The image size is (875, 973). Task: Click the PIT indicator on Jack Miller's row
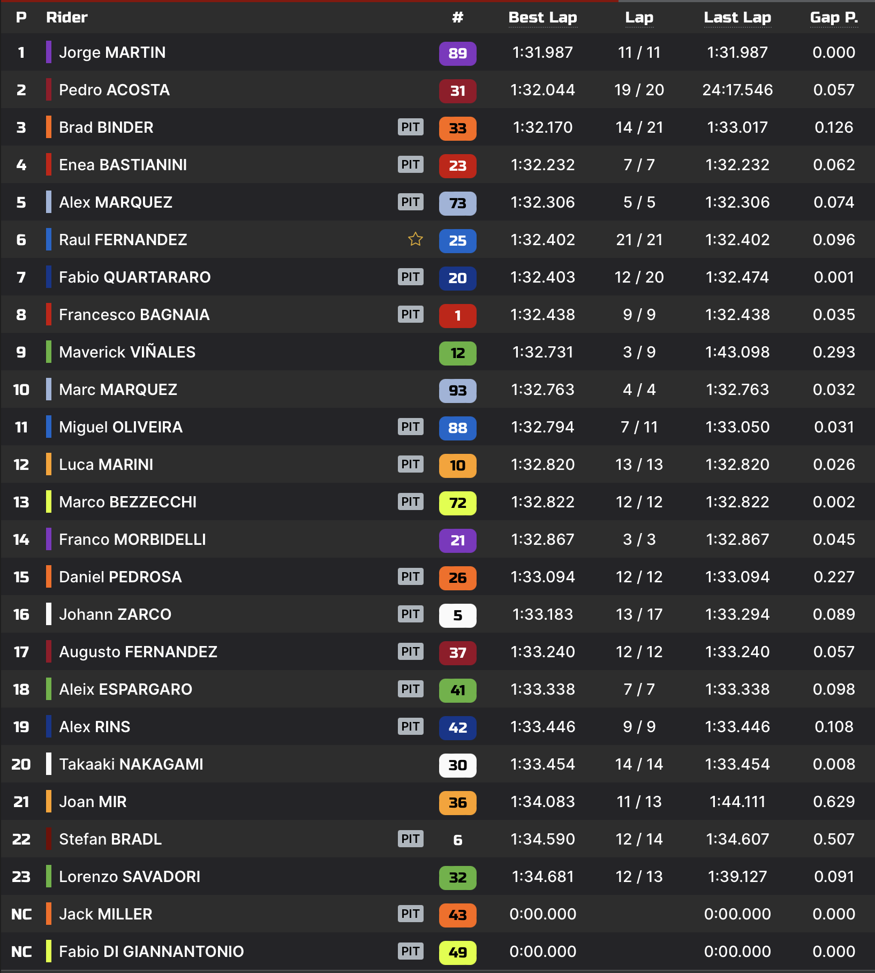410,914
